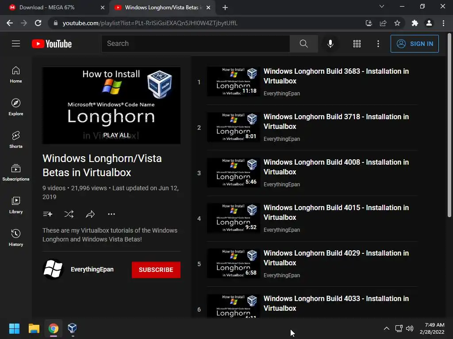Viewport: 453px width, 339px height.
Task: Click the search magnifier button
Action: point(303,44)
